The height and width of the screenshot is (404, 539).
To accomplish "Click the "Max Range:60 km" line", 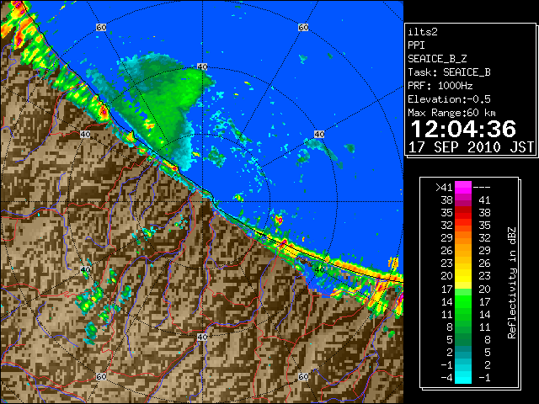I will pos(452,113).
